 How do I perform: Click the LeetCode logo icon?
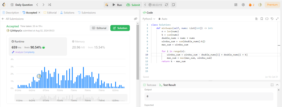(x=4, y=5)
